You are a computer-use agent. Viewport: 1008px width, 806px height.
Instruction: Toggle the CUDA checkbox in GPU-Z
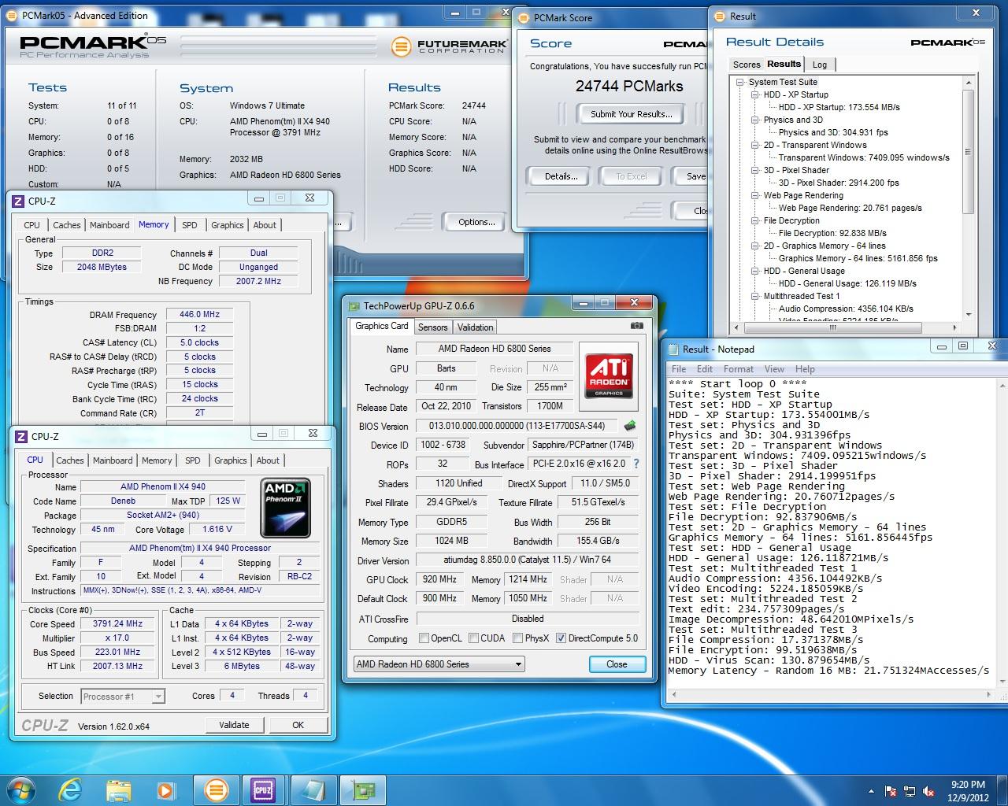click(474, 638)
